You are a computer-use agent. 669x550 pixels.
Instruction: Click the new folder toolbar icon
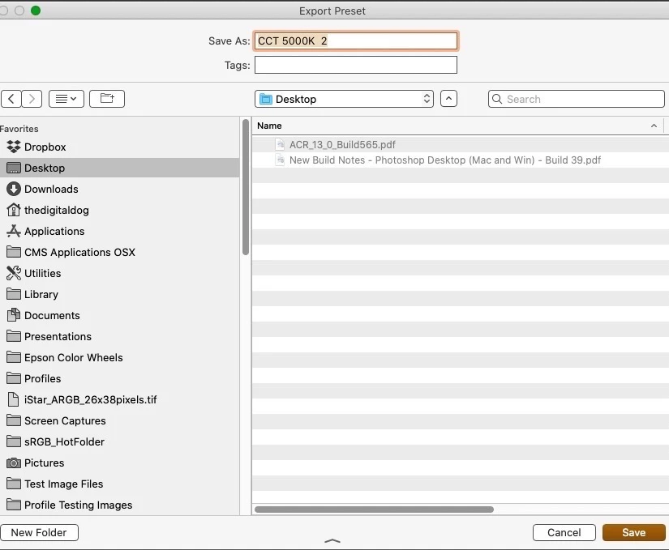(x=107, y=99)
